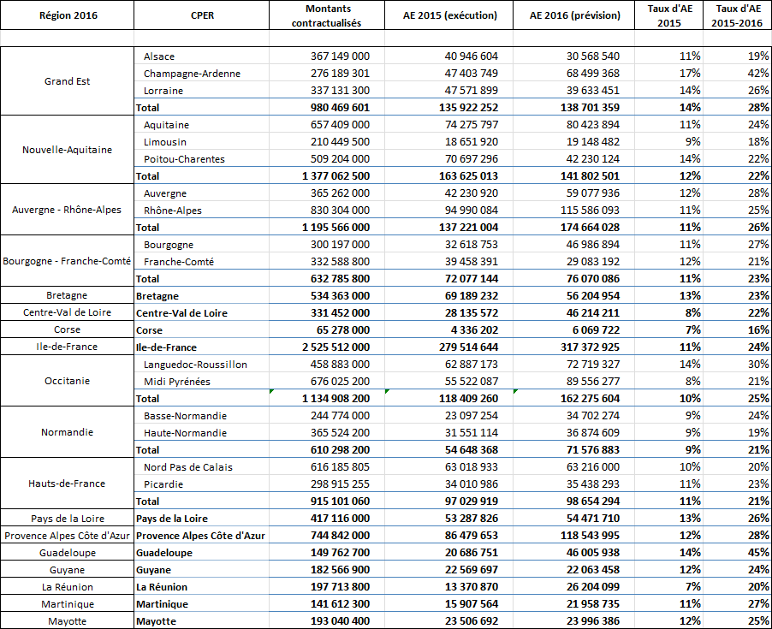Select the 'Nord Pas de Calais' cell
This screenshot has height=629, width=772.
(x=187, y=467)
